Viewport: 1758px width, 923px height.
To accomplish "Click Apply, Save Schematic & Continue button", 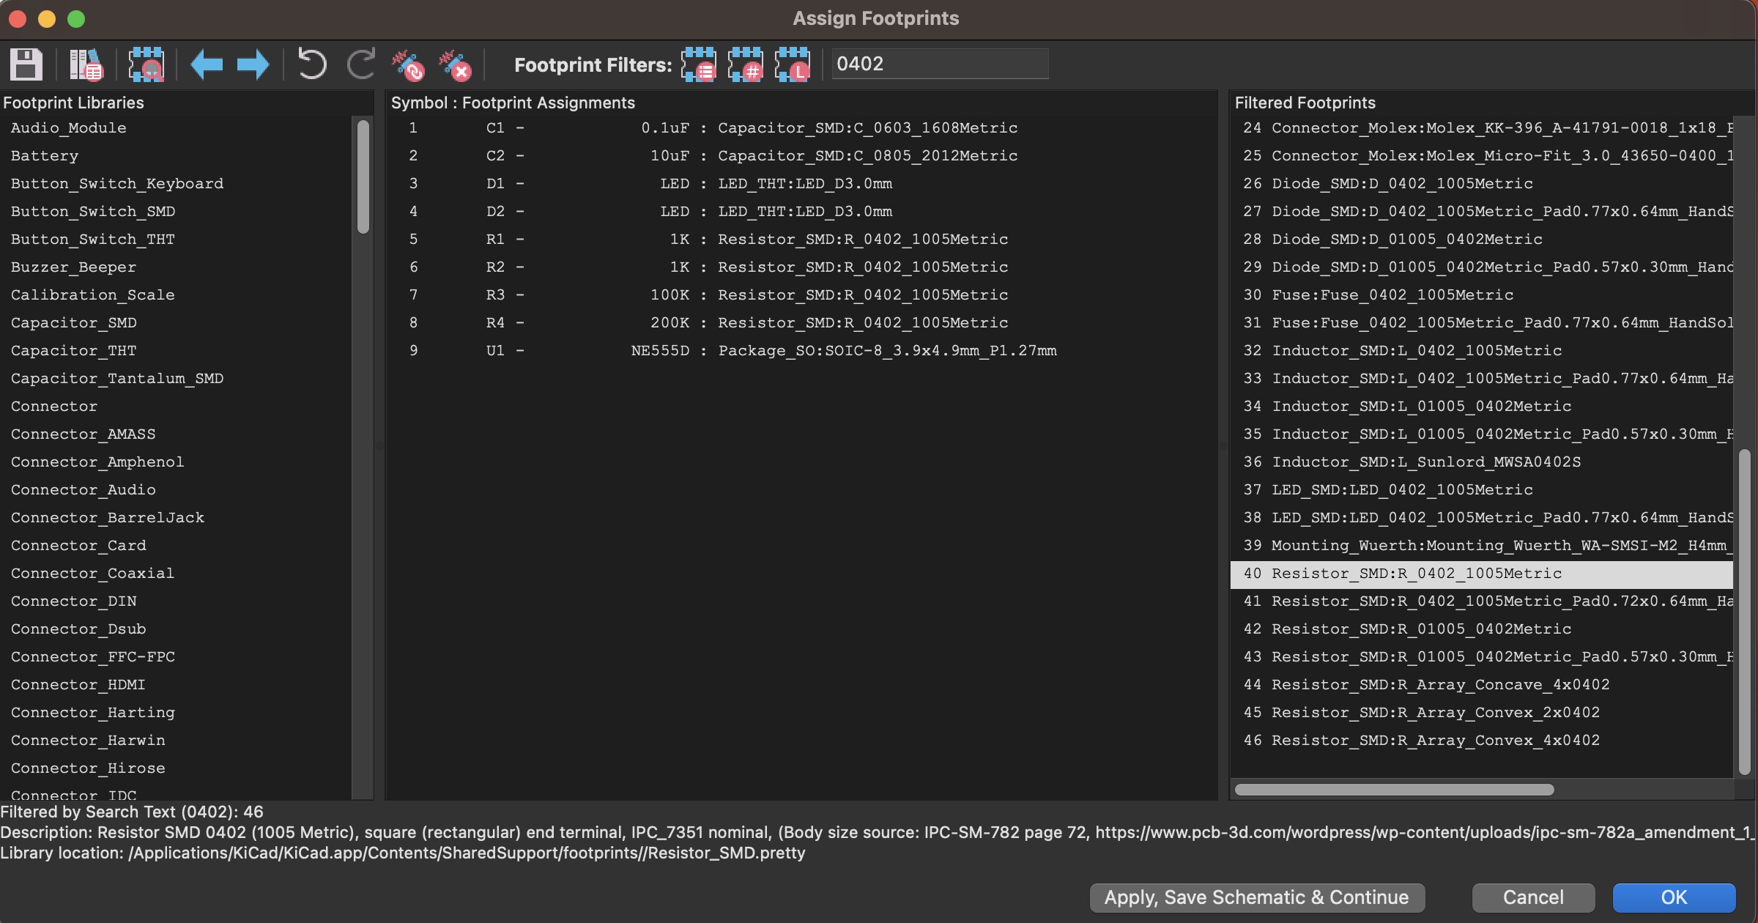I will tap(1257, 897).
